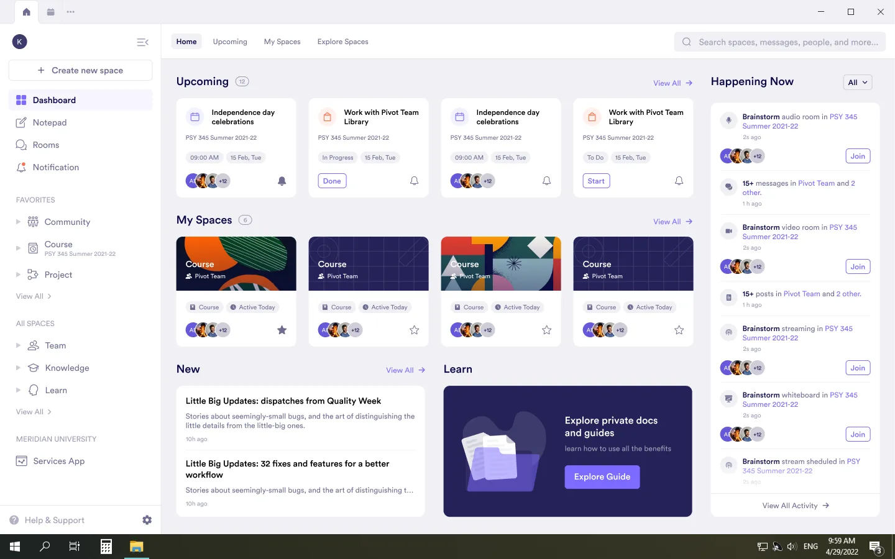Image resolution: width=895 pixels, height=559 pixels.
Task: Favorite the second Course space with the star
Action: (x=414, y=330)
